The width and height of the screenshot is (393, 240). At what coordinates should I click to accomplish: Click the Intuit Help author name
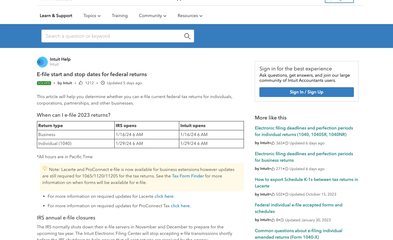pos(60,59)
